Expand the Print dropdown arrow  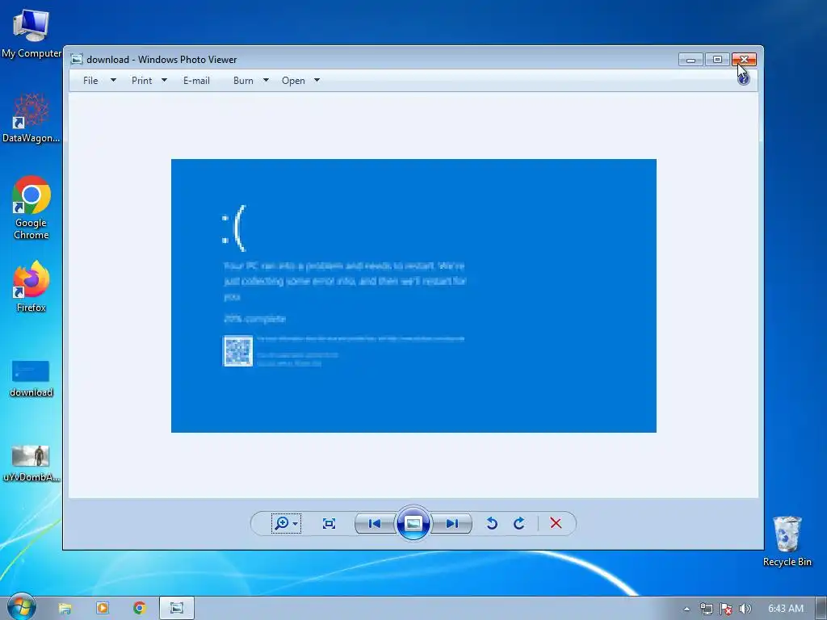point(164,80)
